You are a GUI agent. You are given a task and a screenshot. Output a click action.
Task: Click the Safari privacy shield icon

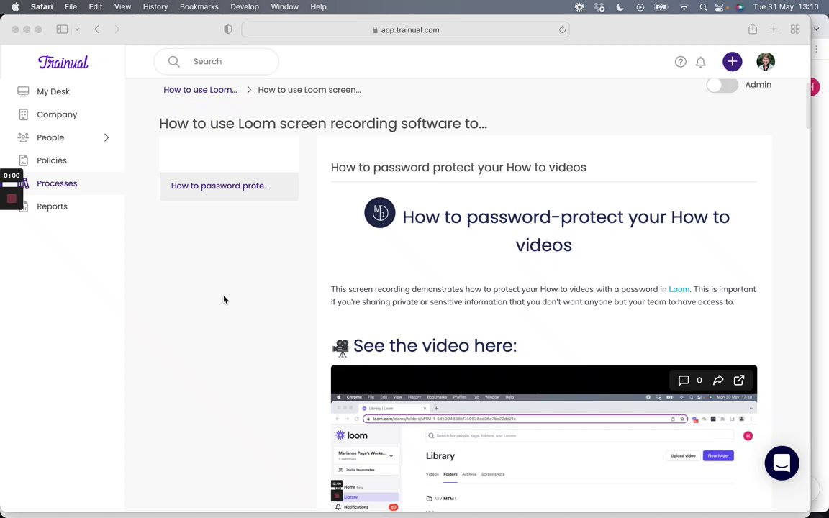pos(228,29)
